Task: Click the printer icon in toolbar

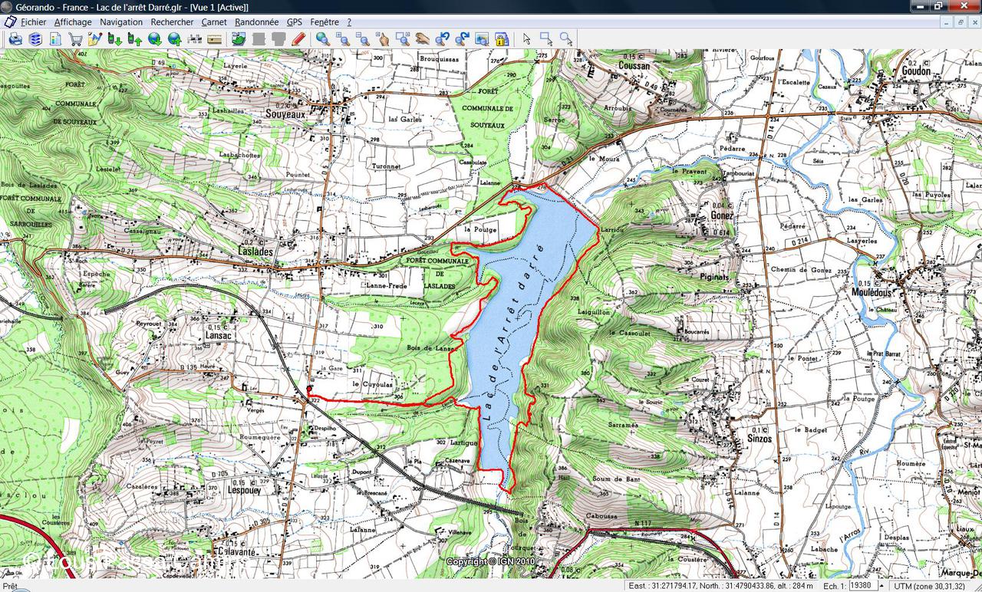Action: point(15,38)
